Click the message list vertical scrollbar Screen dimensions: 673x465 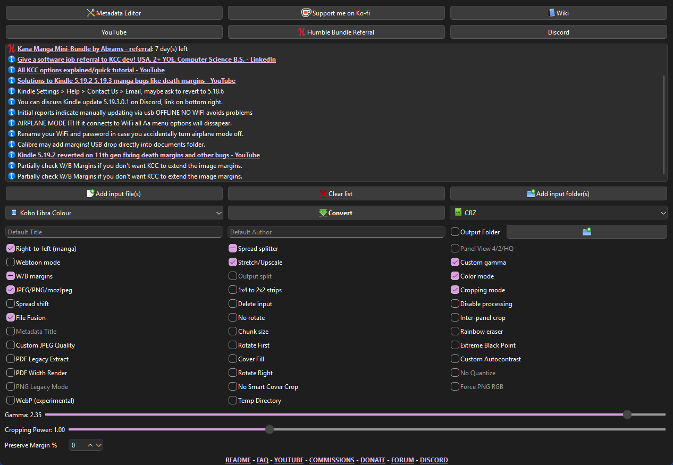(x=664, y=124)
